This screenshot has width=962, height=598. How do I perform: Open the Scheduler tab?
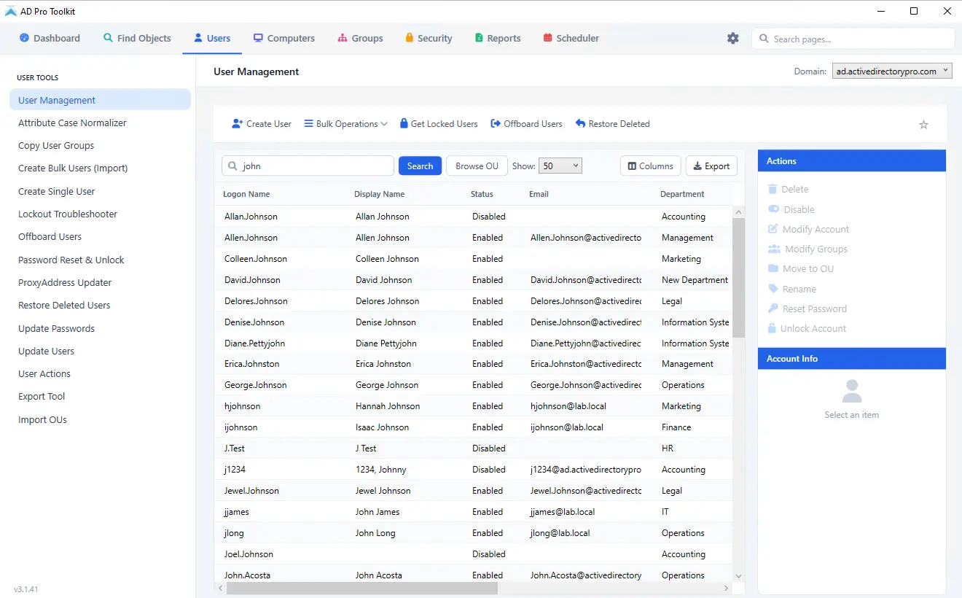(571, 38)
